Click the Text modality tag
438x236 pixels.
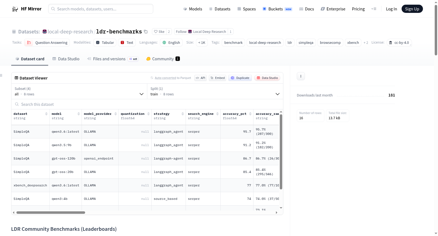127,42
